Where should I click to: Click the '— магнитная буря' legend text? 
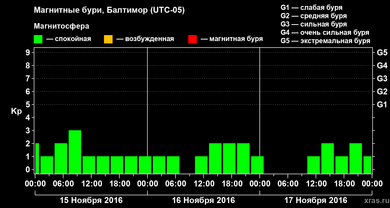232,39
